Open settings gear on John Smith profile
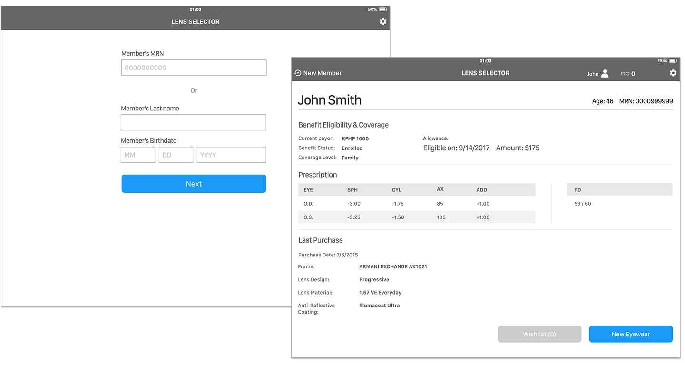The width and height of the screenshot is (685, 365). point(673,73)
